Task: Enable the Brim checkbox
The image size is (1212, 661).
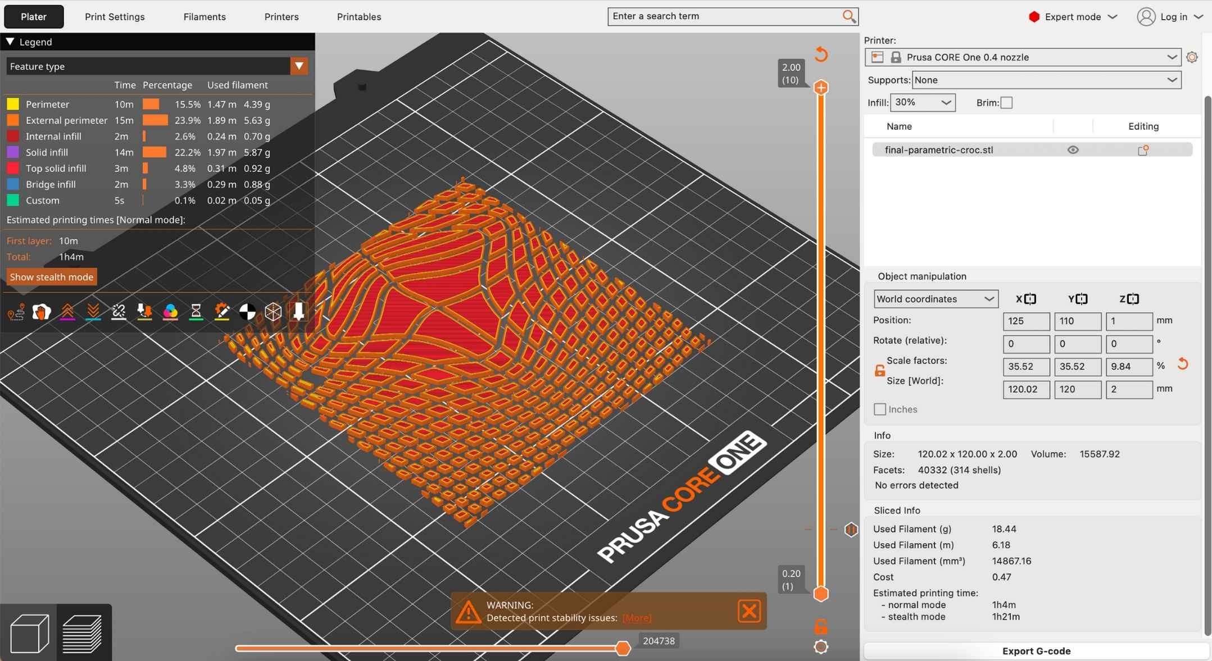Action: tap(1006, 103)
